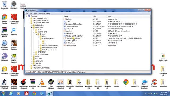This screenshot has height=96, width=170.
Task: Open Chrome from the taskbar
Action: pyautogui.click(x=34, y=94)
